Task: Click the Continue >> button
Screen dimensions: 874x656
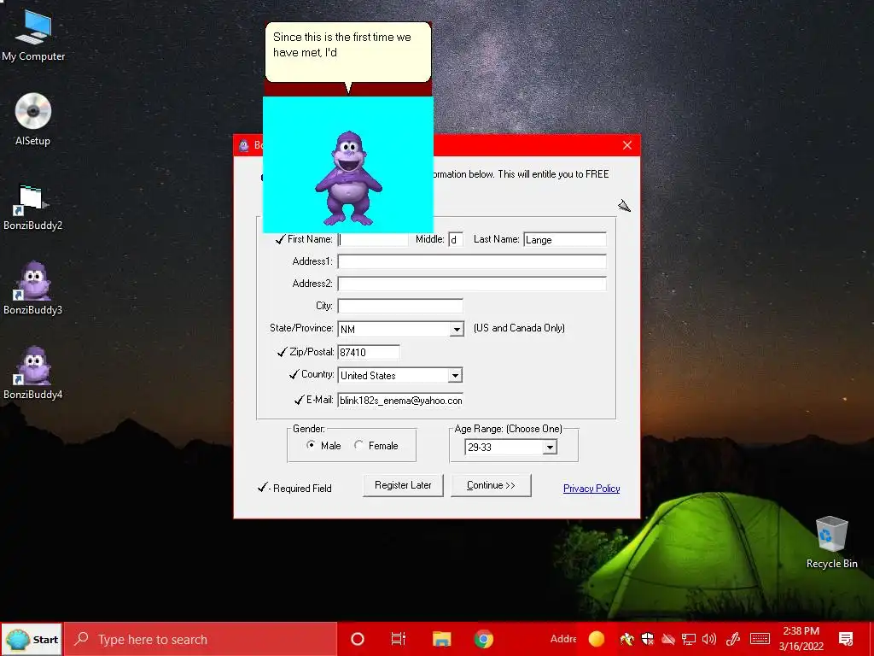Action: coord(491,485)
